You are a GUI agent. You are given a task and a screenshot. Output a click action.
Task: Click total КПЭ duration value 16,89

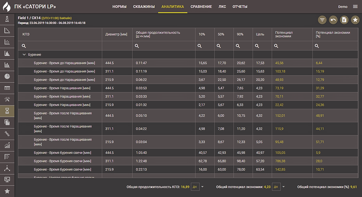pyautogui.click(x=185, y=187)
